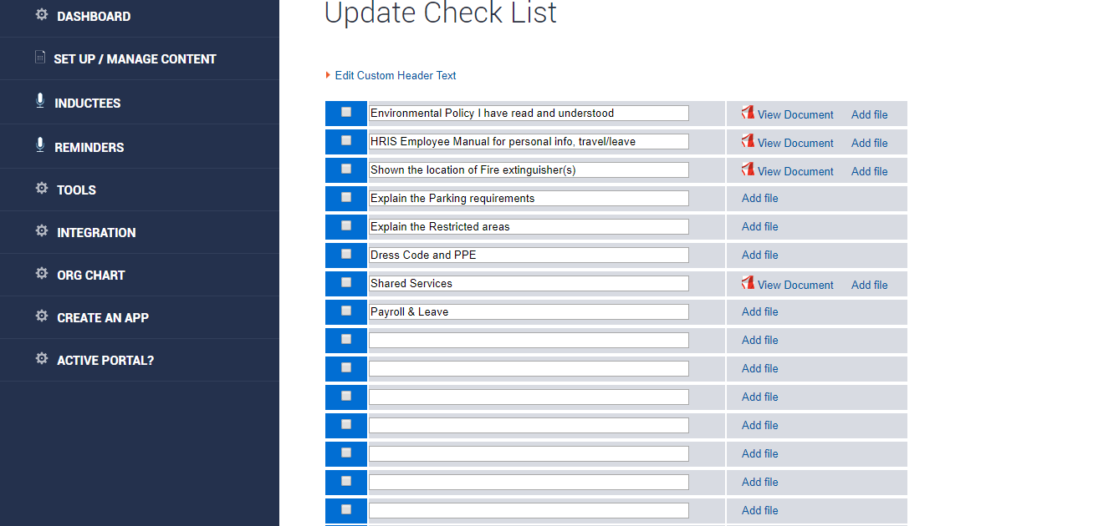Click the microphone icon next to Reminders
The width and height of the screenshot is (1119, 526).
point(40,145)
